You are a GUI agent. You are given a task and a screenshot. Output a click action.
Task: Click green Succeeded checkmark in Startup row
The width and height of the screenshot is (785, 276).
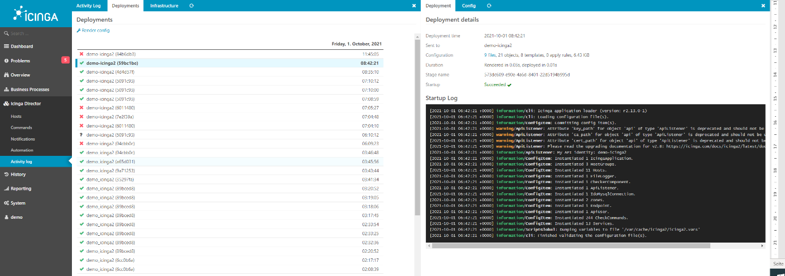coord(510,84)
